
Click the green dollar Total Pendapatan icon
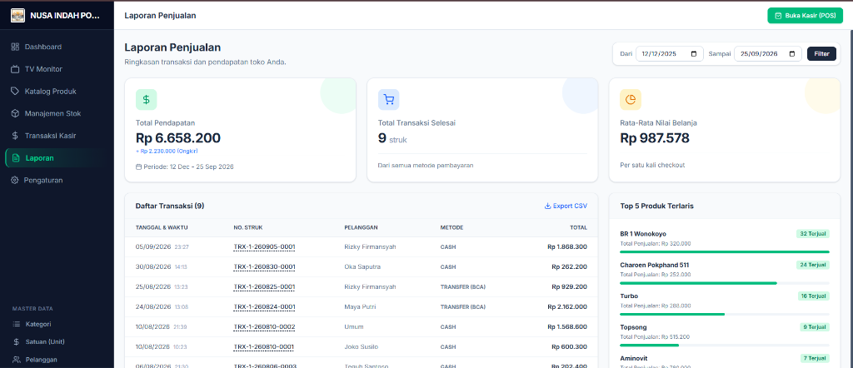pyautogui.click(x=147, y=99)
